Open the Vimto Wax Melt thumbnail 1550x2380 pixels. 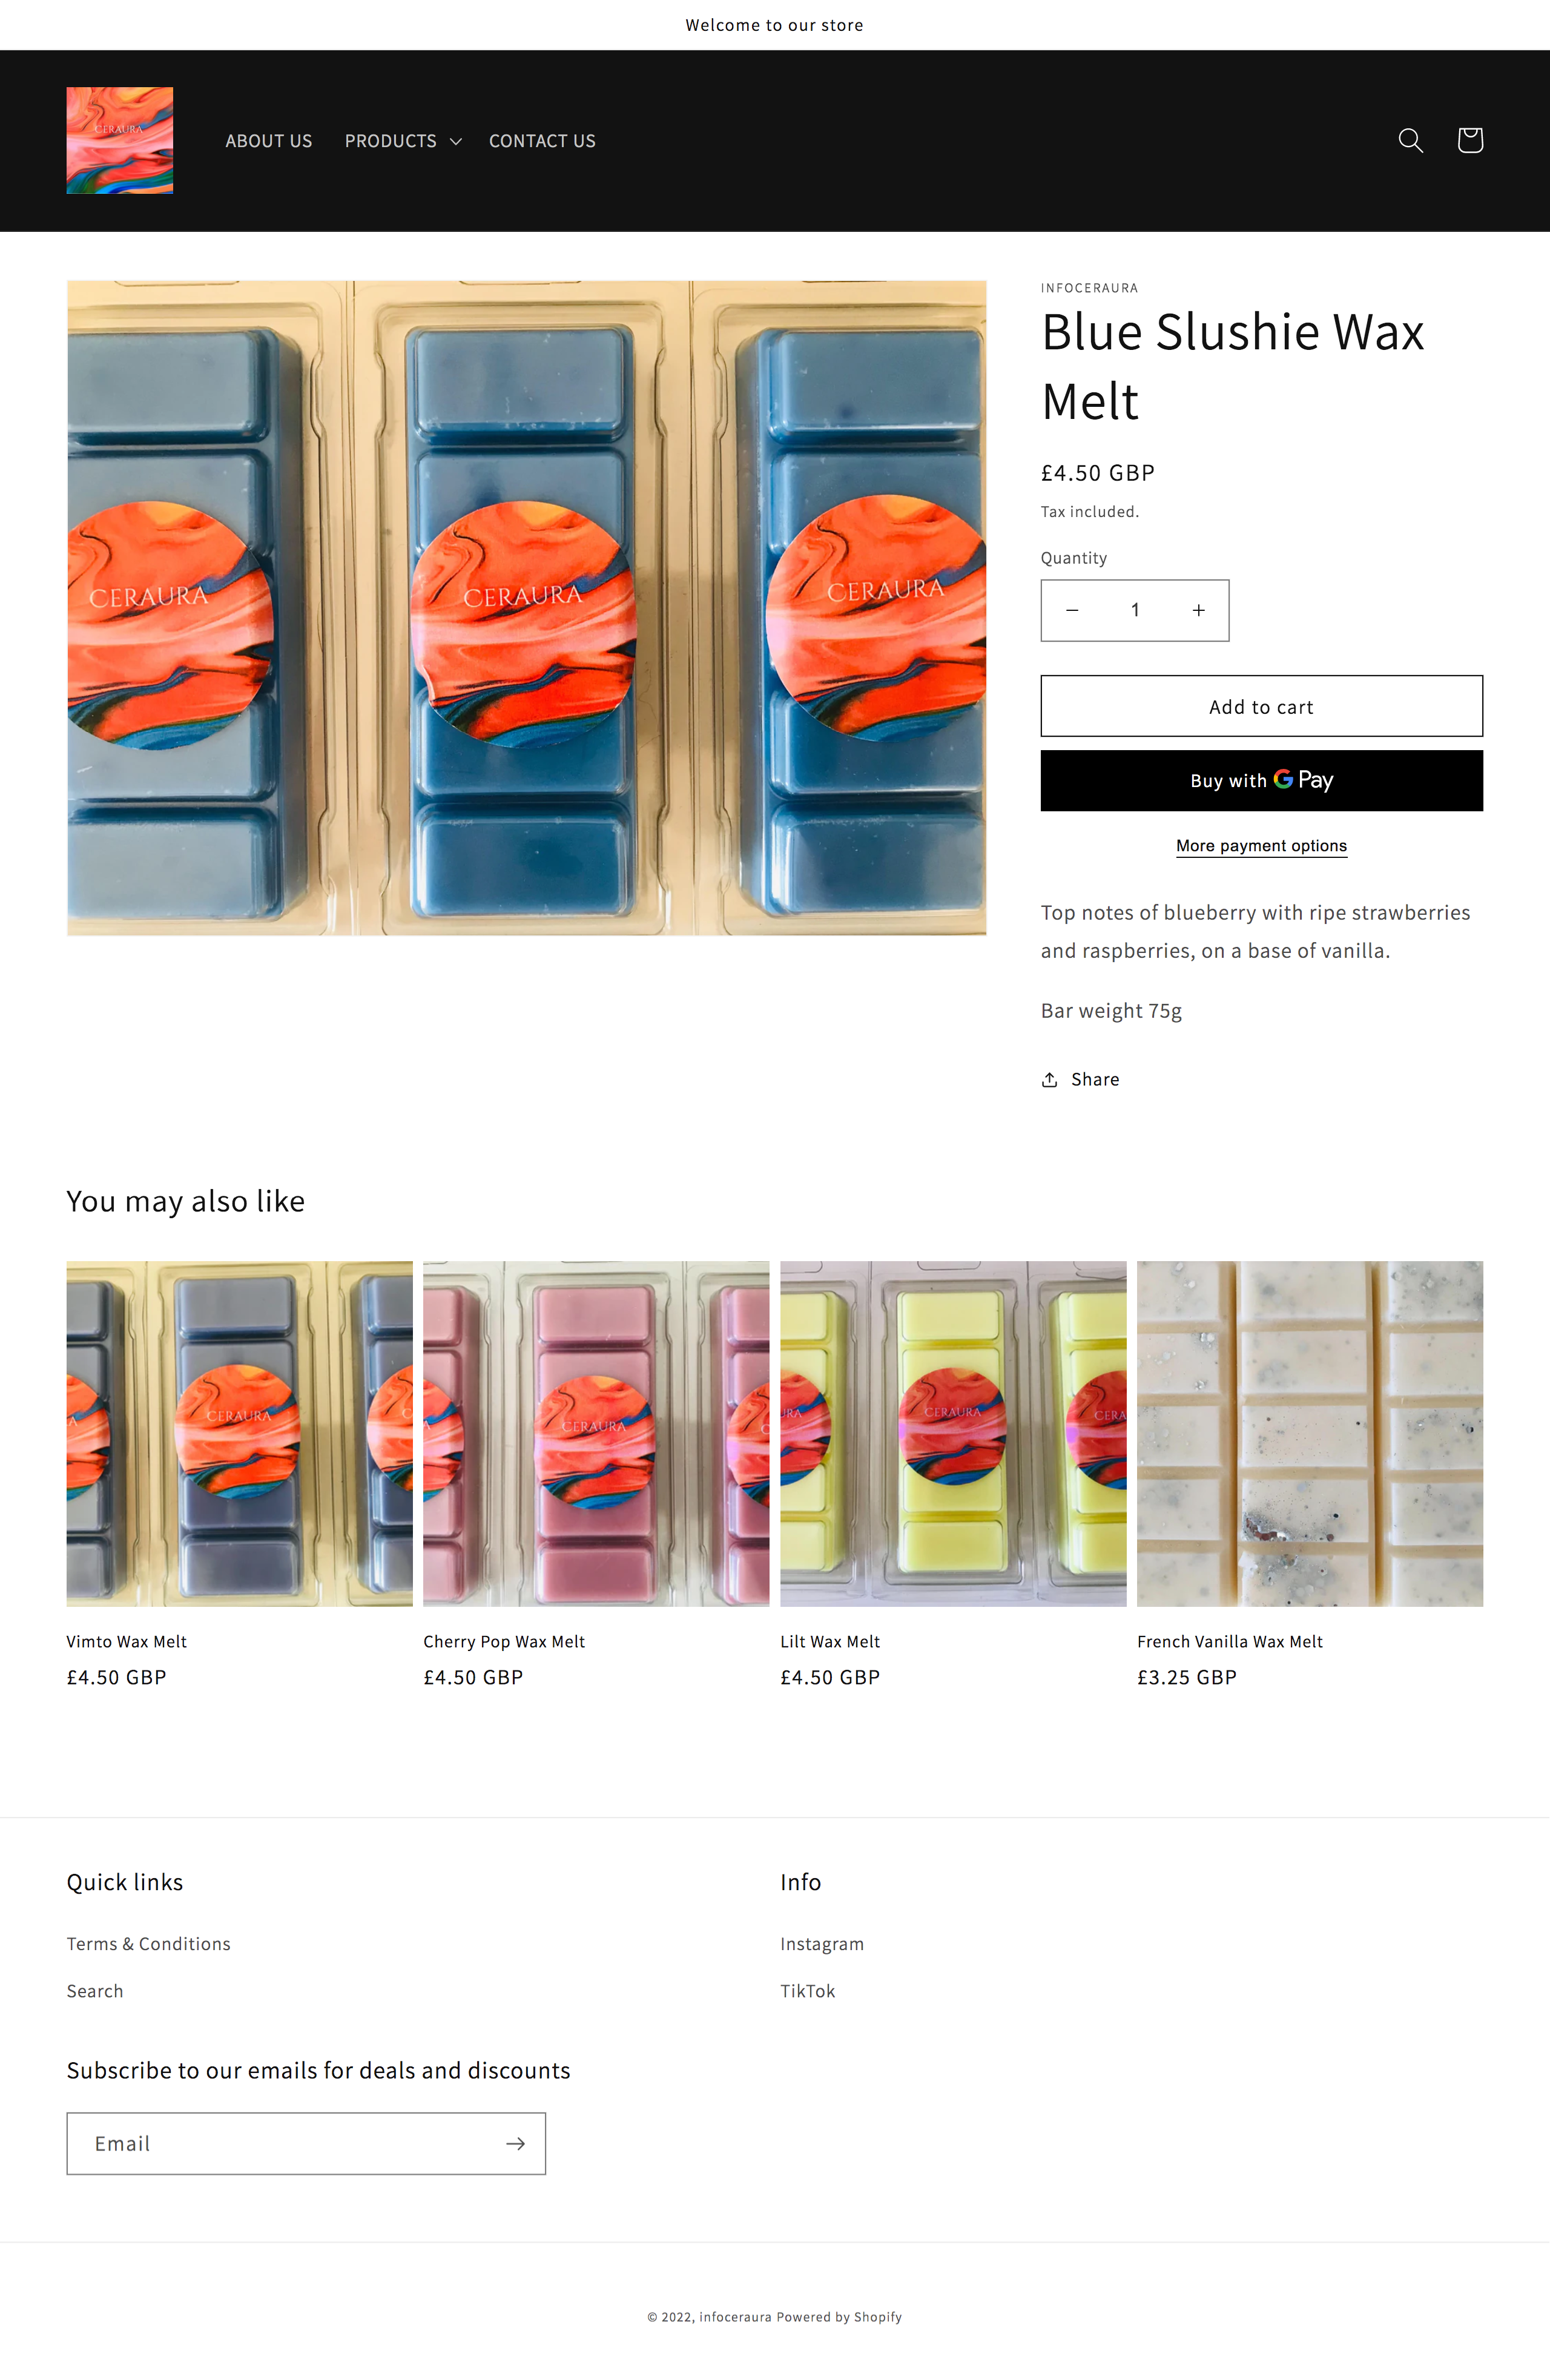pos(239,1433)
